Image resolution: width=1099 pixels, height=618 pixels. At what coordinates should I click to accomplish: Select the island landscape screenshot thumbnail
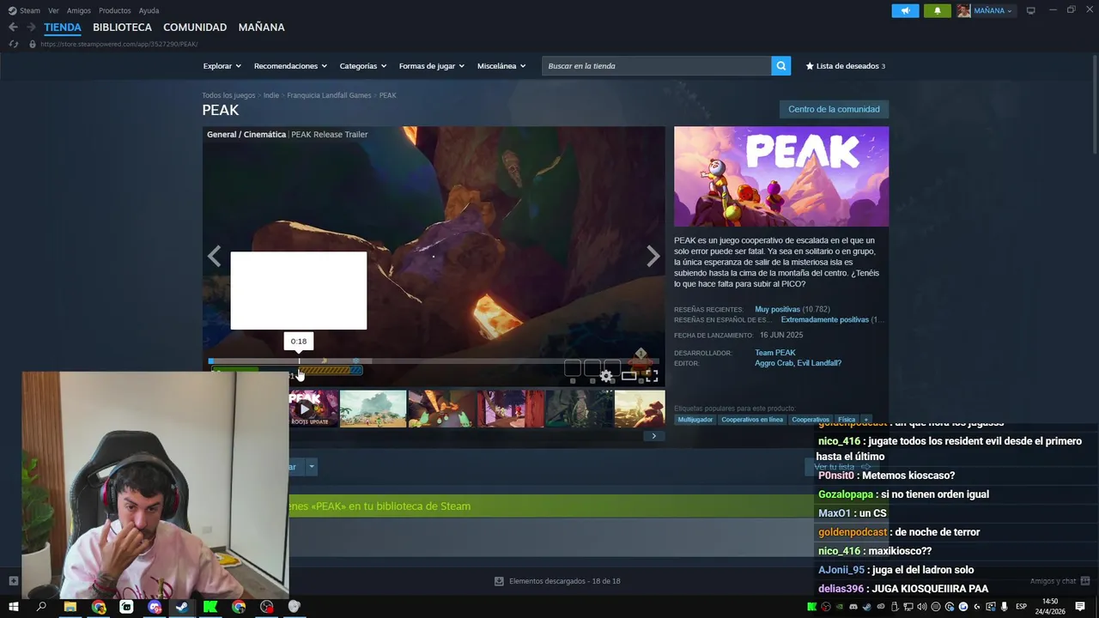coord(373,409)
